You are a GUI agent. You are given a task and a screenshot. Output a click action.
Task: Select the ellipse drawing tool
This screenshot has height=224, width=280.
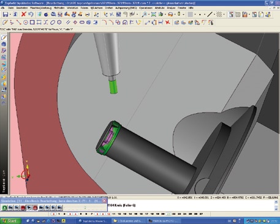(x=53, y=22)
